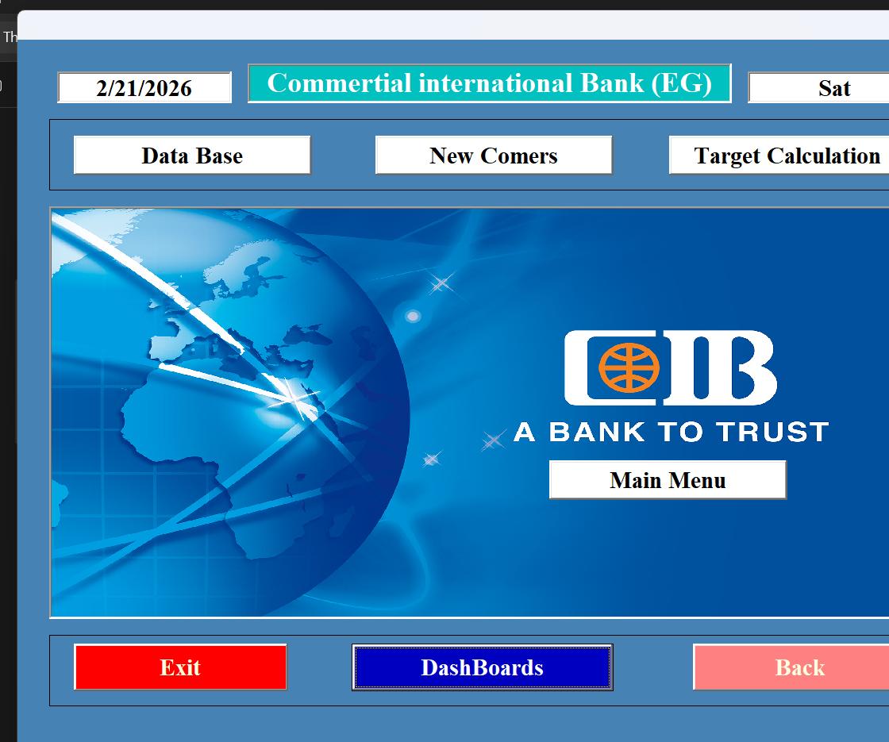
Task: Exit the application with red Exit button
Action: pos(180,667)
